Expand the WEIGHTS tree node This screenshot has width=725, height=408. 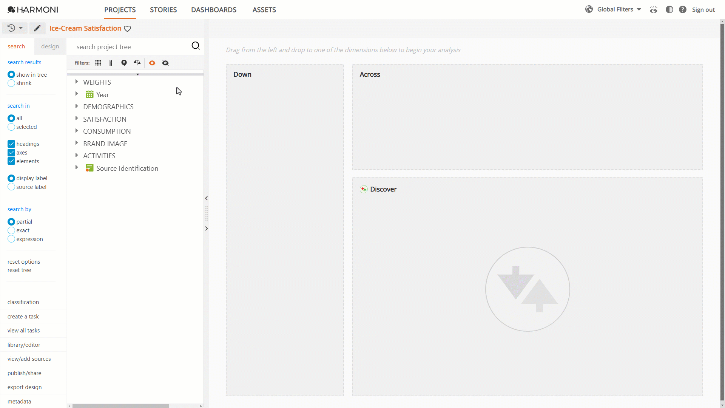[x=77, y=82]
